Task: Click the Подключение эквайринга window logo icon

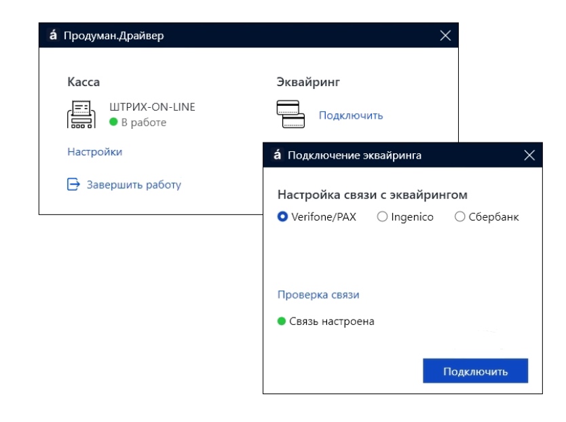Action: point(277,155)
